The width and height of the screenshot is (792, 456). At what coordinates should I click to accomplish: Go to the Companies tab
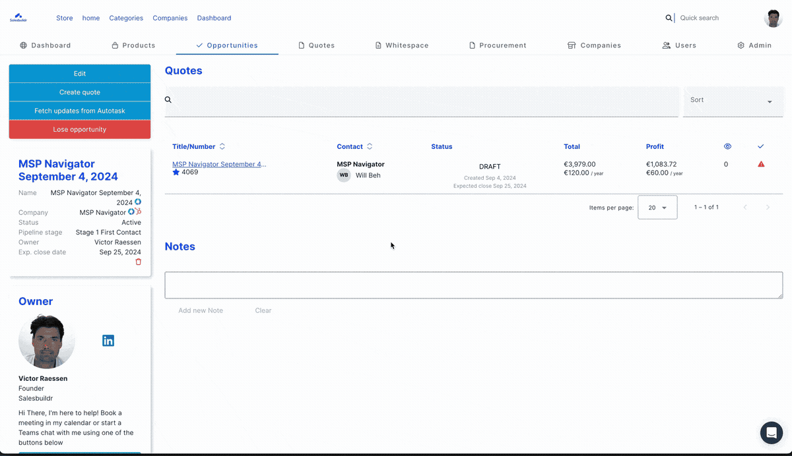pyautogui.click(x=594, y=45)
